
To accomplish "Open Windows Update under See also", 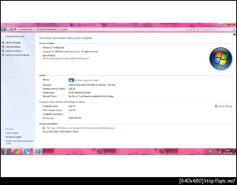I will pyautogui.click(x=13, y=137).
